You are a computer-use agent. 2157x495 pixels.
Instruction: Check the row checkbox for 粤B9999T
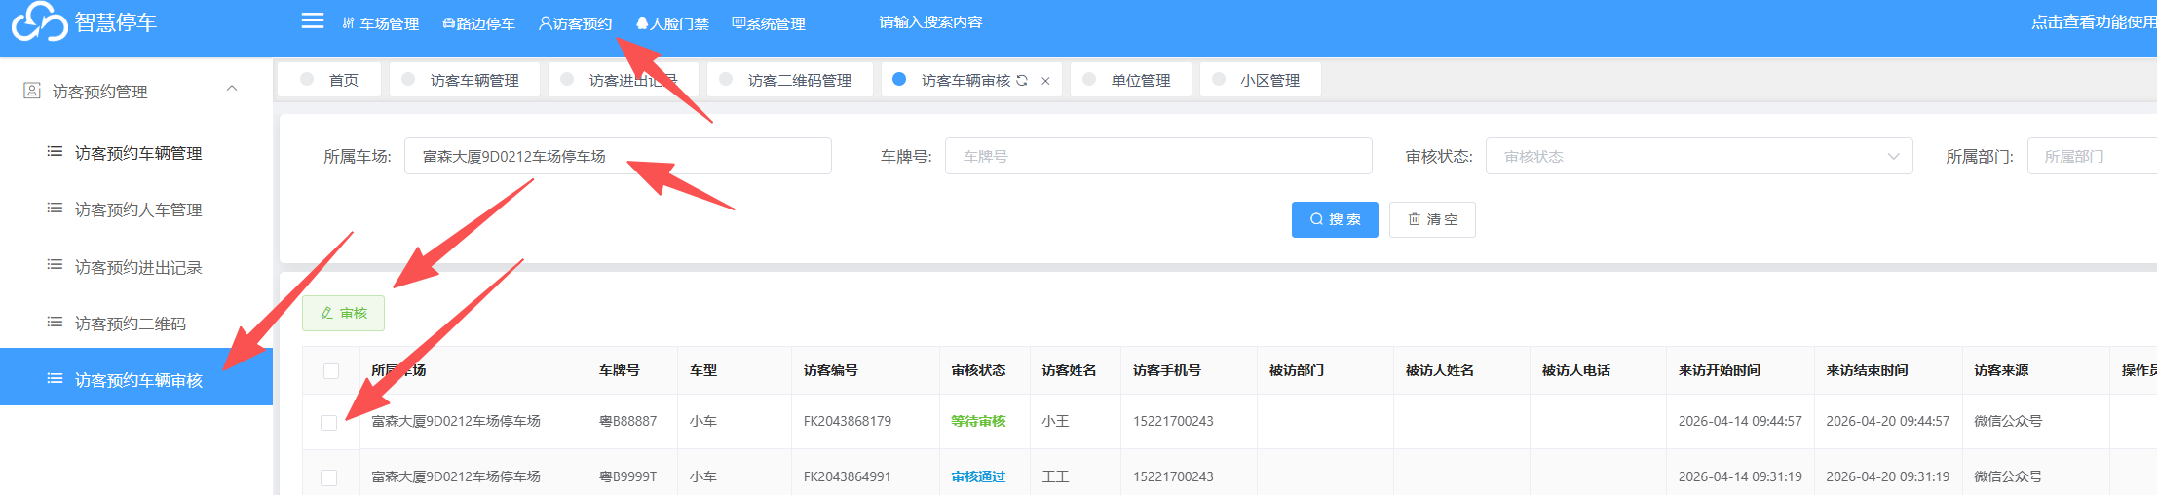[328, 477]
